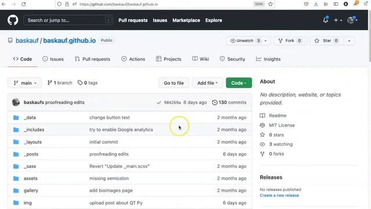The image size is (371, 209).
Task: Reload the page
Action: [x=23, y=4]
